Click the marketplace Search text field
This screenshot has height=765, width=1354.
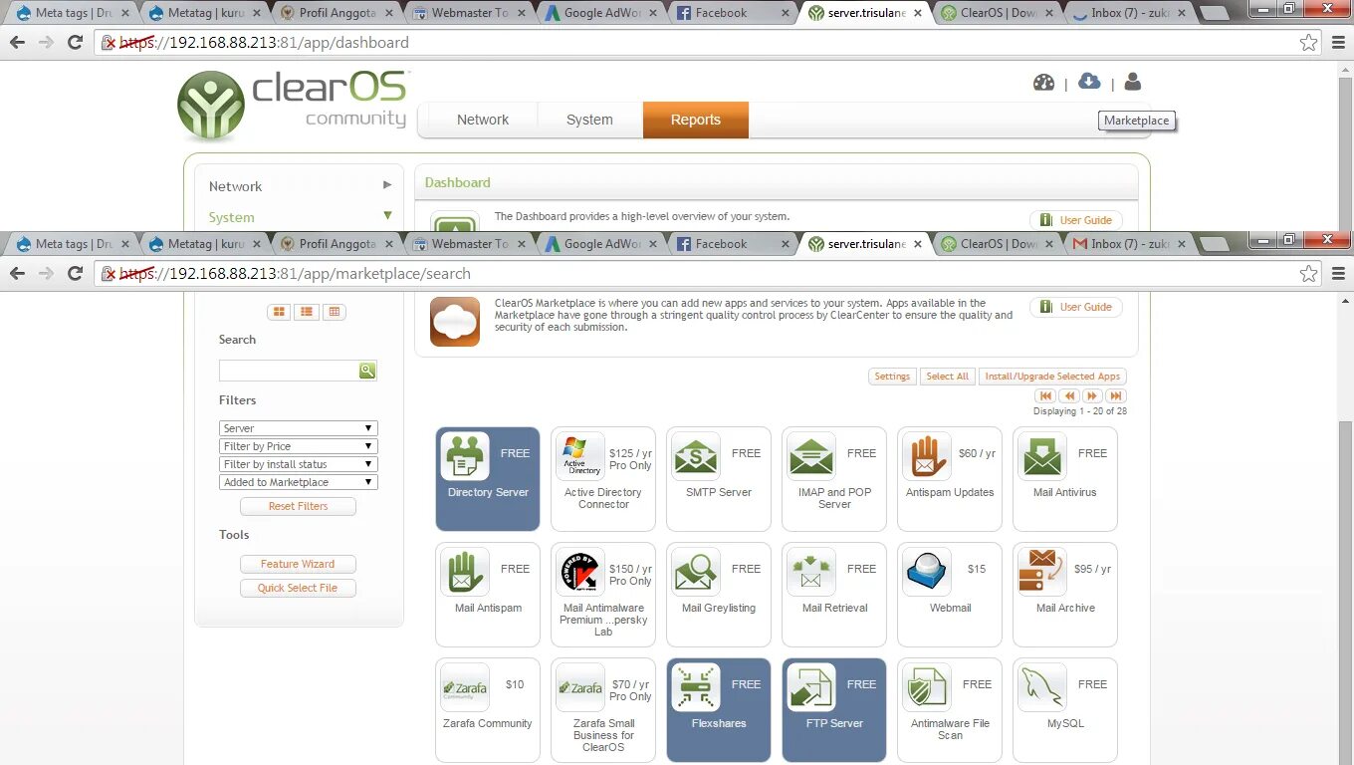(x=289, y=371)
